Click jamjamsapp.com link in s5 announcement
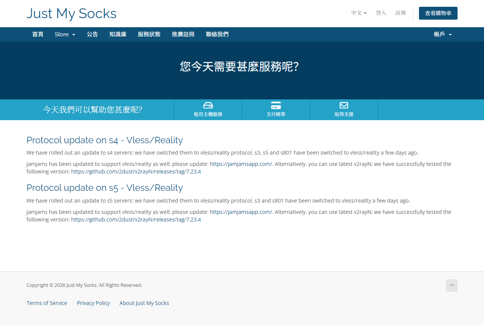This screenshot has width=484, height=325. 241,212
